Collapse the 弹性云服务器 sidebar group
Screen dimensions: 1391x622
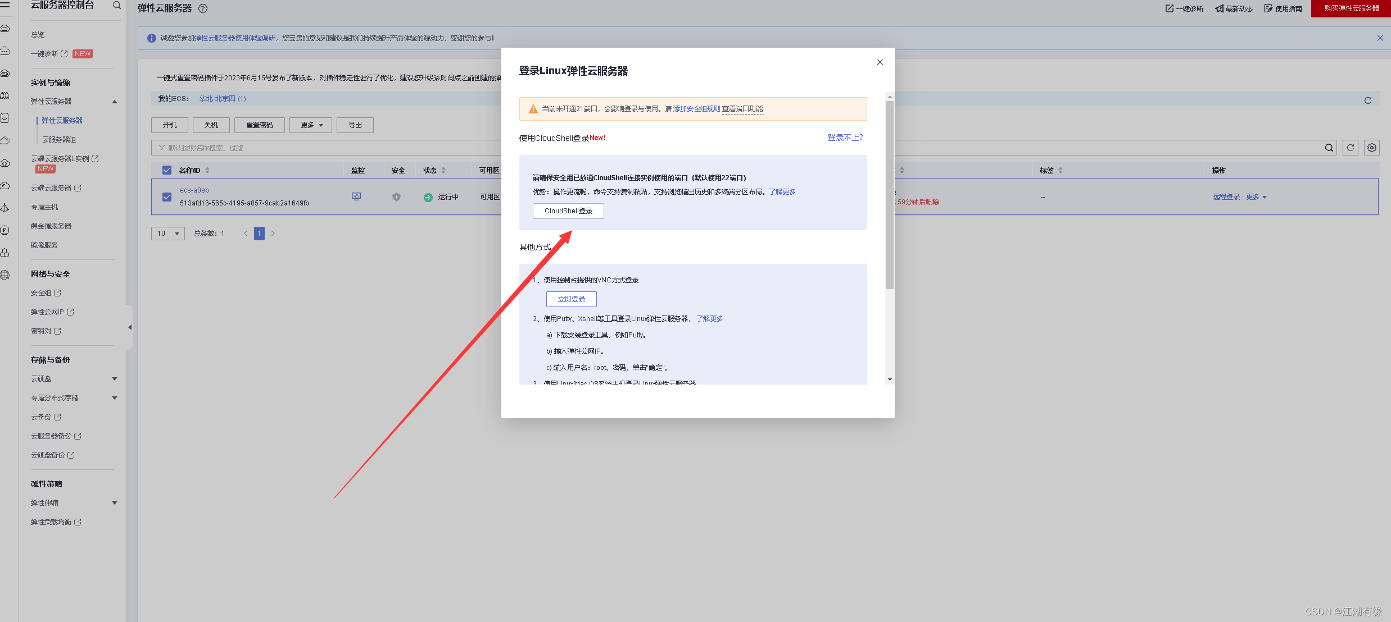[x=115, y=102]
